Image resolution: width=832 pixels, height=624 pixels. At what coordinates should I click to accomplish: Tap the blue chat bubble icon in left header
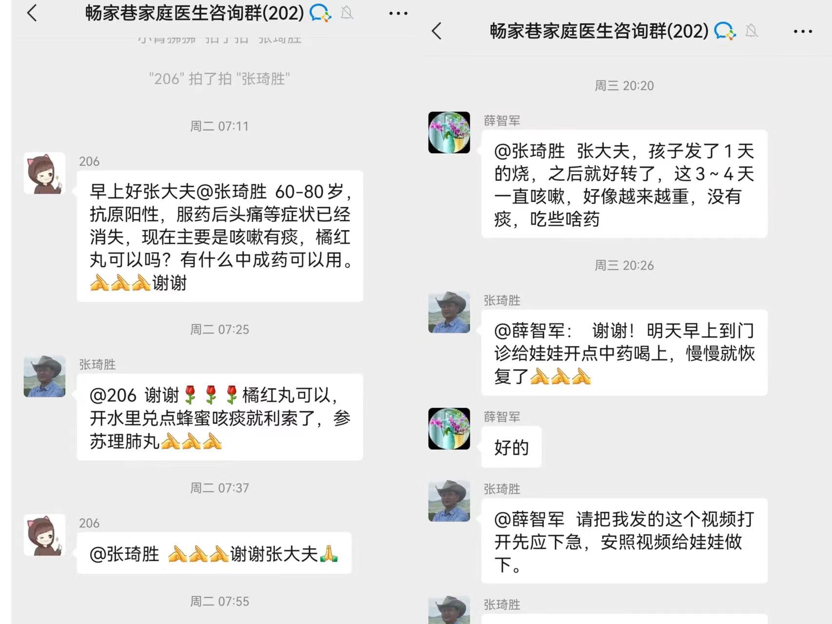pyautogui.click(x=320, y=13)
